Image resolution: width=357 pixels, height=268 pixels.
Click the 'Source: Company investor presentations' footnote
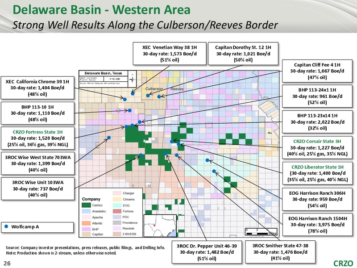click(85, 247)
